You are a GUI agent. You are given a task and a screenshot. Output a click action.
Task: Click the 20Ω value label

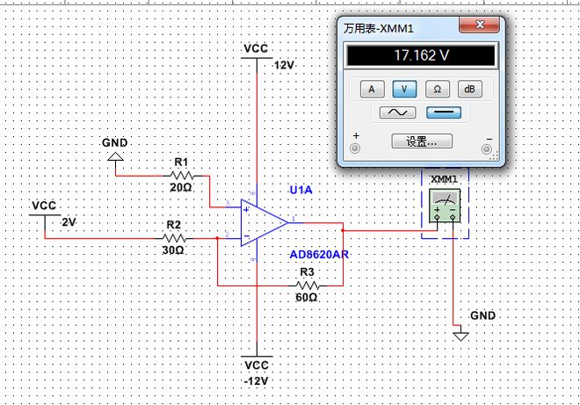(x=181, y=188)
